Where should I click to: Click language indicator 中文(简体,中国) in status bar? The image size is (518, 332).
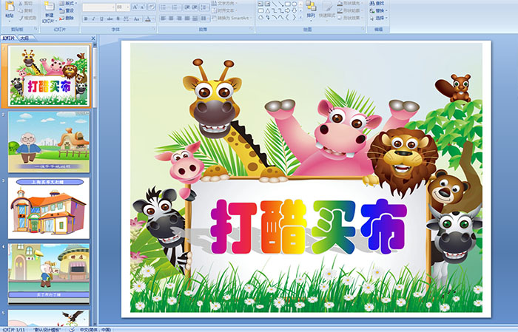tap(95, 330)
